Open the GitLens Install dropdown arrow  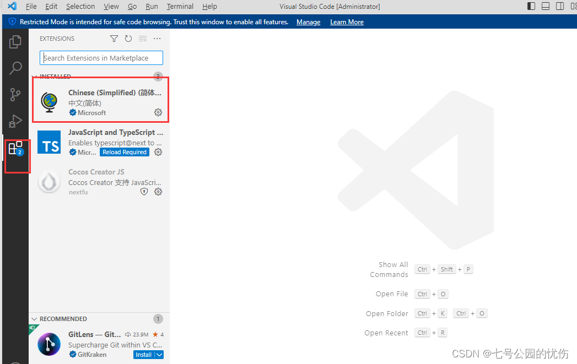pyautogui.click(x=159, y=355)
